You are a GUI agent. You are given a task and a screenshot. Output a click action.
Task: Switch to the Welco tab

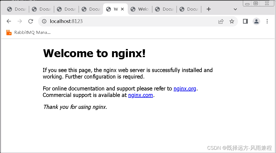click(x=140, y=9)
